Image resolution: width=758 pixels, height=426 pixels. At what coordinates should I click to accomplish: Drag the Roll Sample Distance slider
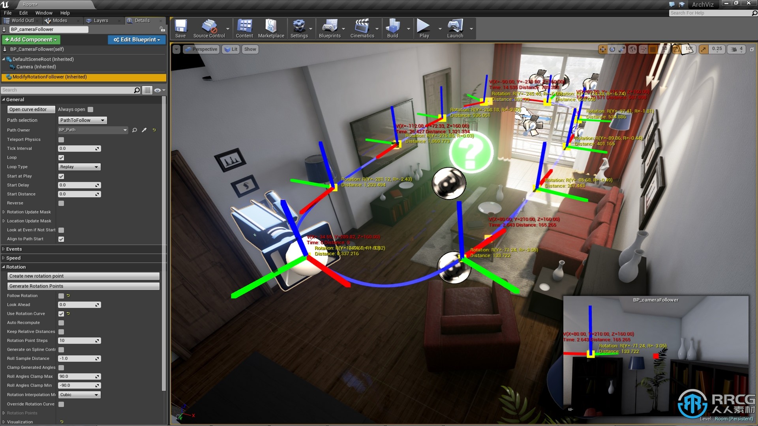(x=78, y=359)
